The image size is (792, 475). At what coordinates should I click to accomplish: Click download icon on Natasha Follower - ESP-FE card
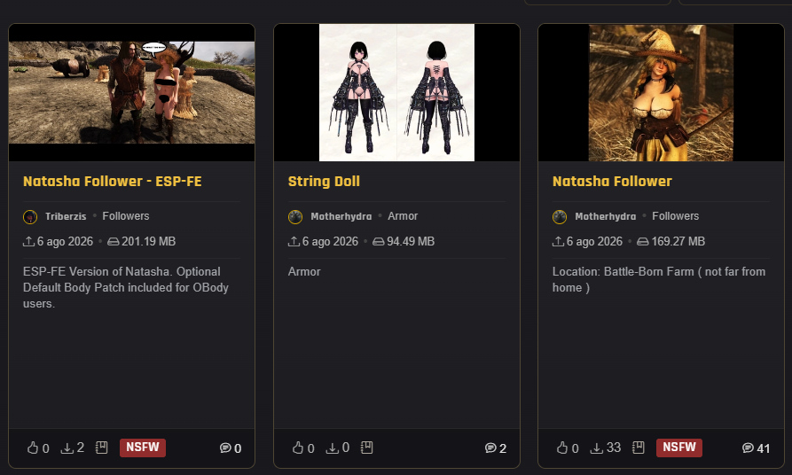pyautogui.click(x=67, y=448)
